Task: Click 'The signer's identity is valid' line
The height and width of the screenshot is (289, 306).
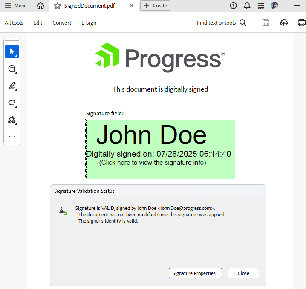Action: click(x=107, y=221)
